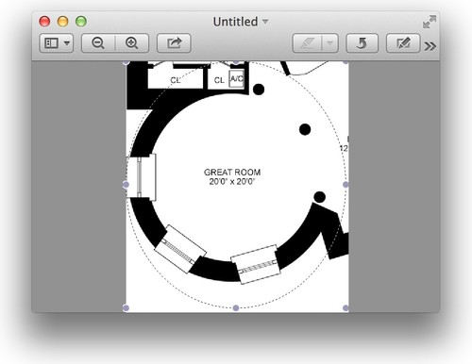The height and width of the screenshot is (364, 472).
Task: Open the Share button
Action: (174, 43)
